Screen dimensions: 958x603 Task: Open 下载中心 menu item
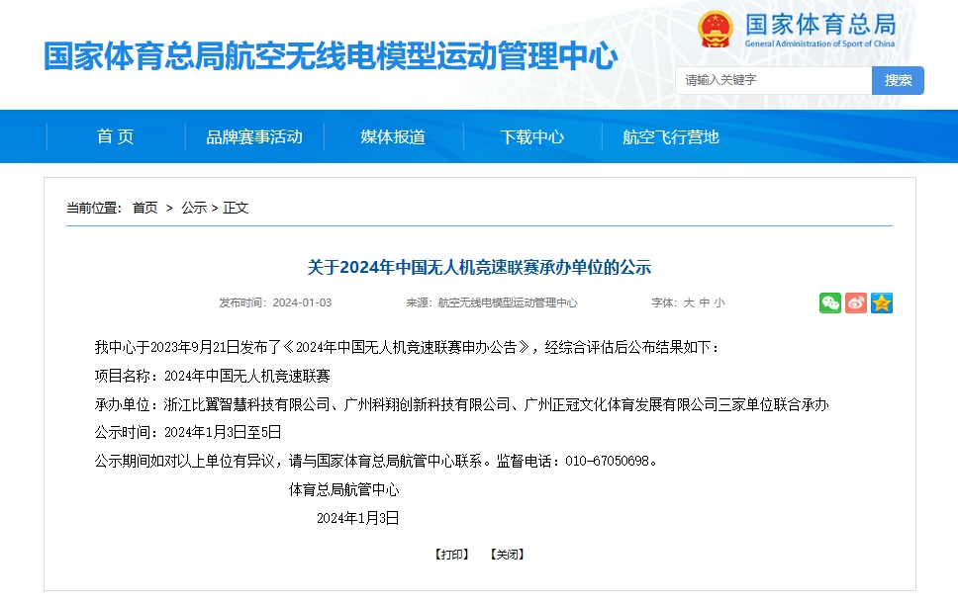pyautogui.click(x=532, y=137)
